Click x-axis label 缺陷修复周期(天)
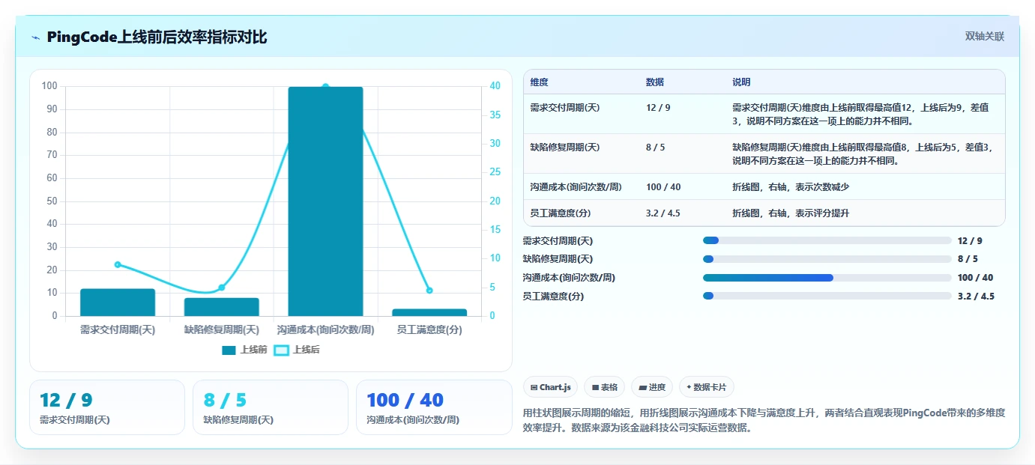The height and width of the screenshot is (465, 1035). (x=222, y=329)
